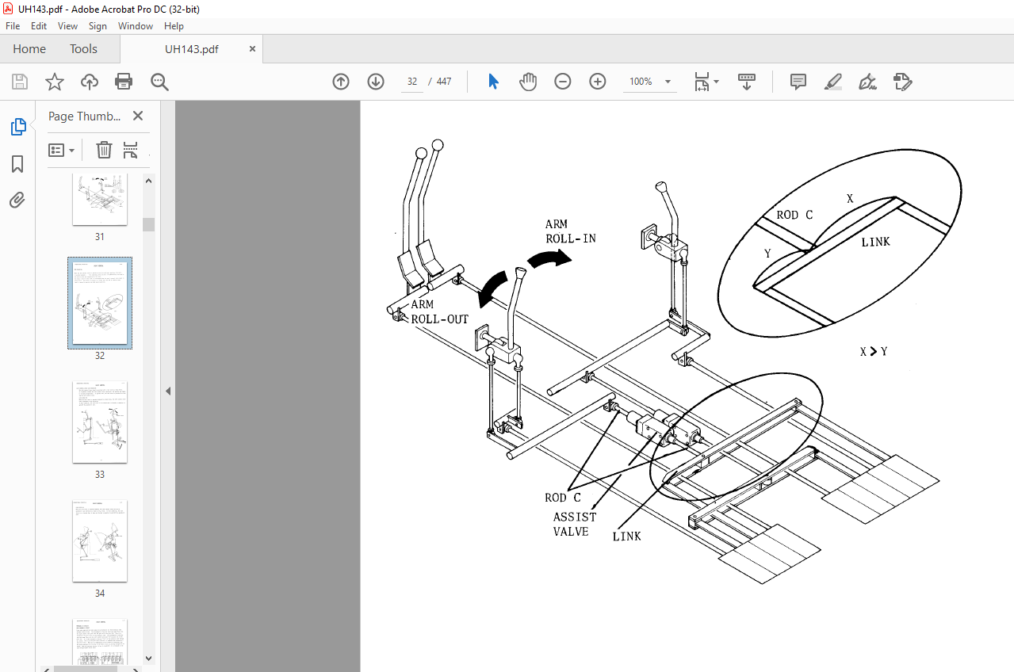Add a comment sticky note
This screenshot has width=1014, height=672.
pyautogui.click(x=798, y=82)
